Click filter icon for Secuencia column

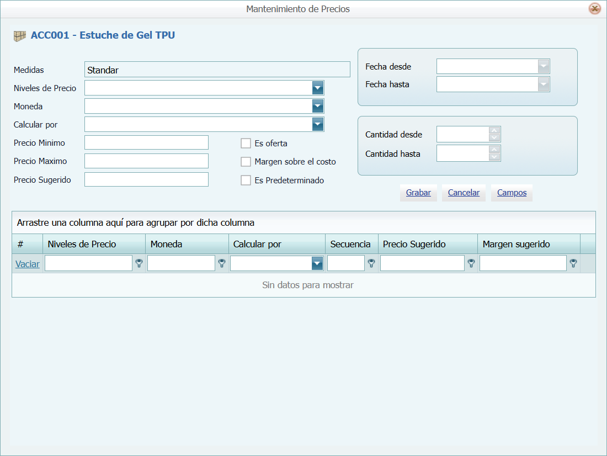tap(371, 264)
